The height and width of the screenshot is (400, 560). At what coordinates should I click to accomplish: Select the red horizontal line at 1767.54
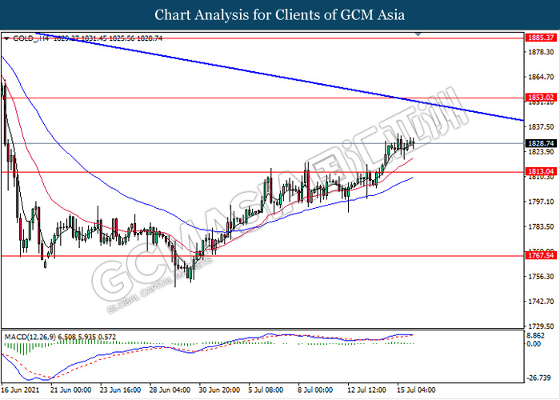262,256
